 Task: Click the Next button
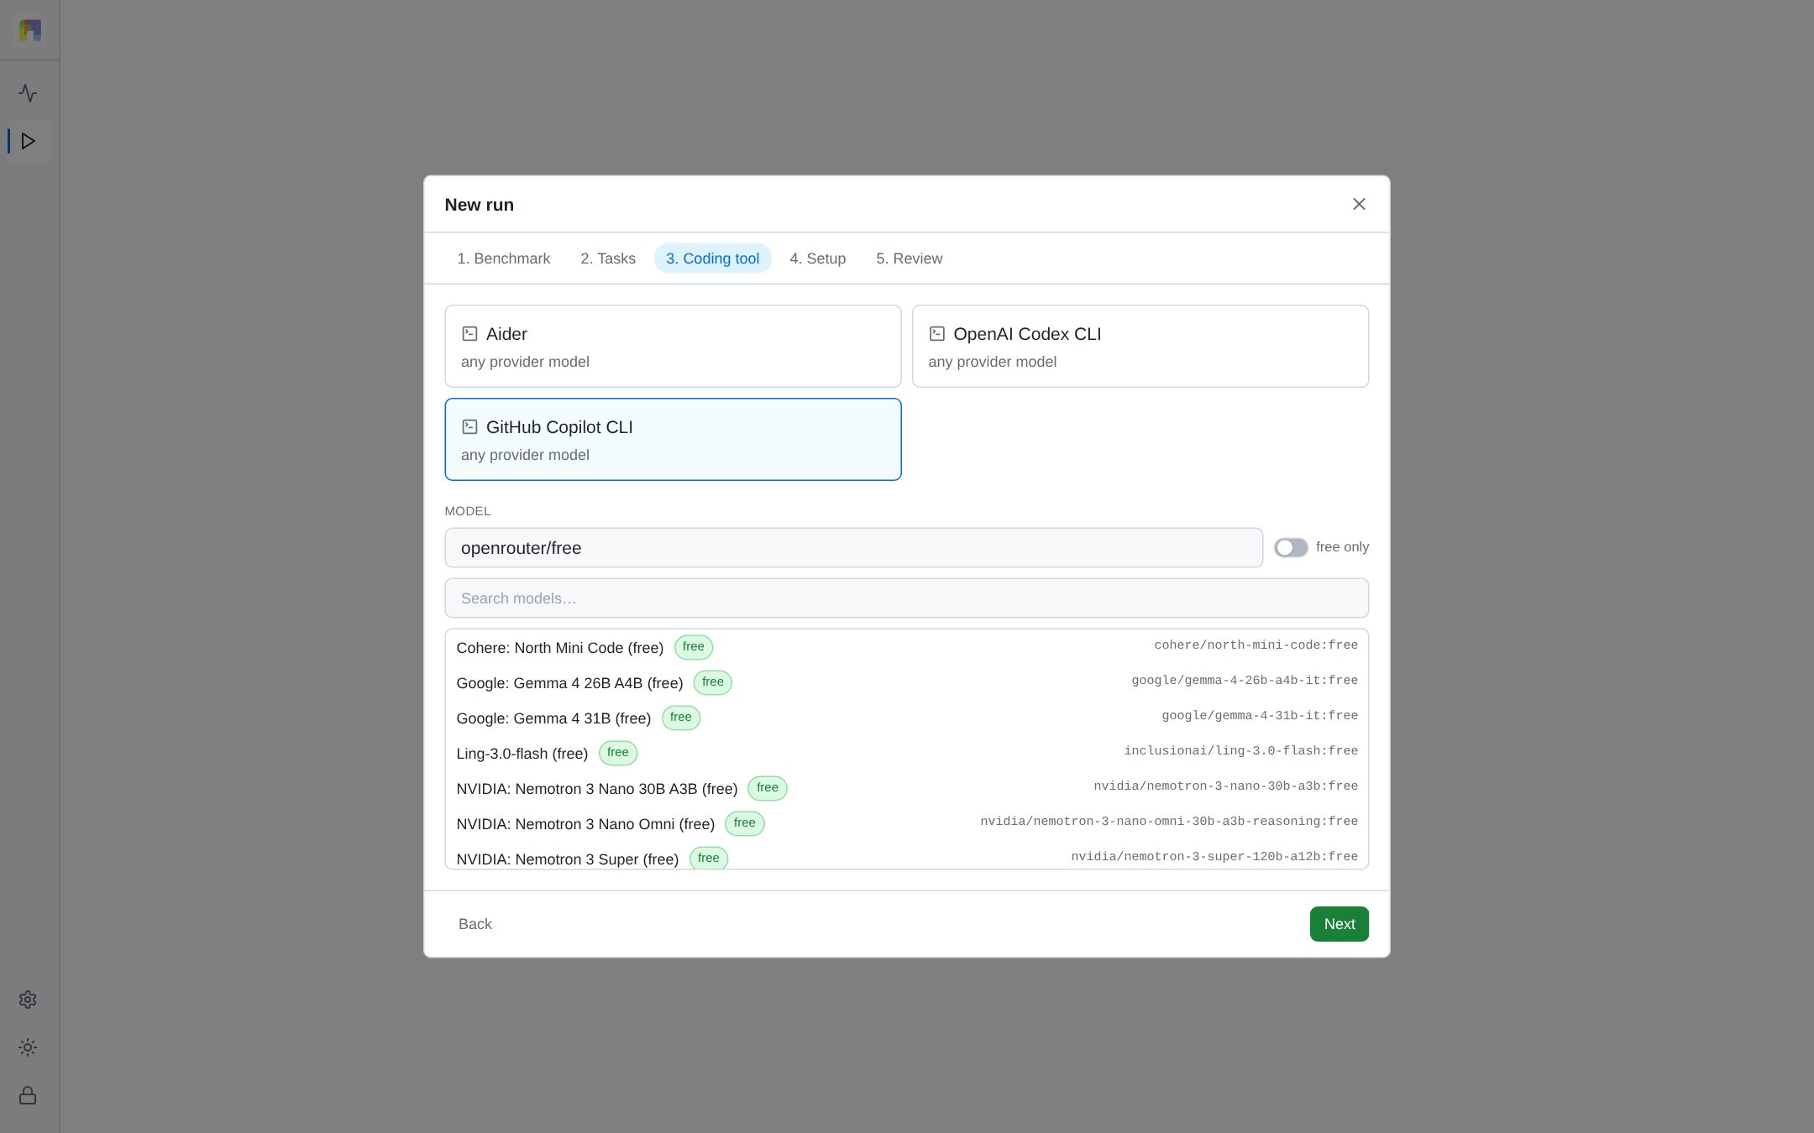1339,924
